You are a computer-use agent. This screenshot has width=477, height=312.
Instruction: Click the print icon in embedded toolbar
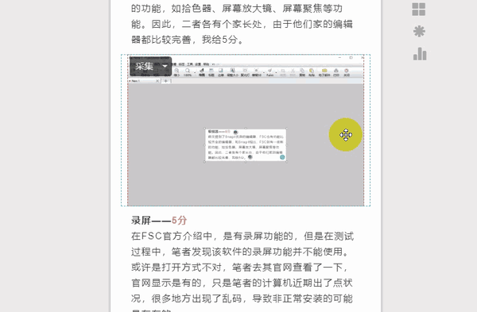[x=336, y=72]
